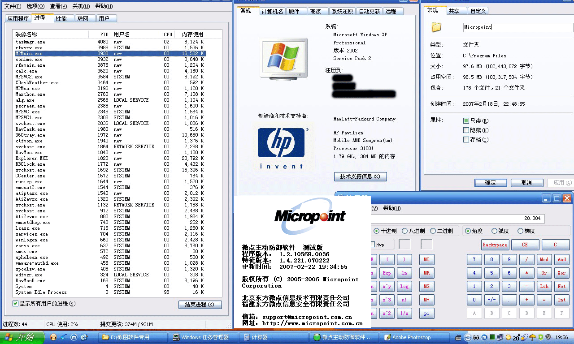574x344 pixels.
Task: Select 角度 radio button
Action: tap(468, 231)
